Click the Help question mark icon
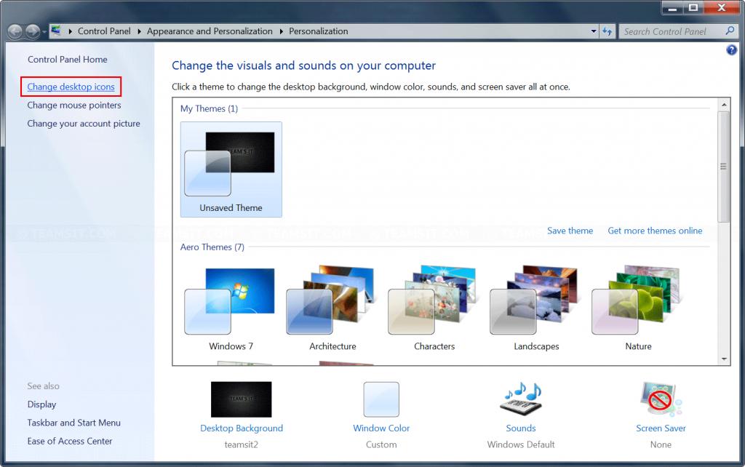Viewport: 745px width, 467px height. (x=730, y=50)
